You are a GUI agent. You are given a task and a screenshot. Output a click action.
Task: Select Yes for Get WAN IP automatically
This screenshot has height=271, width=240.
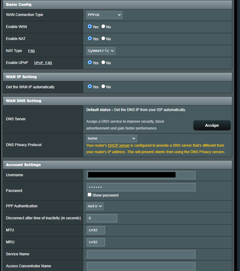click(x=90, y=86)
